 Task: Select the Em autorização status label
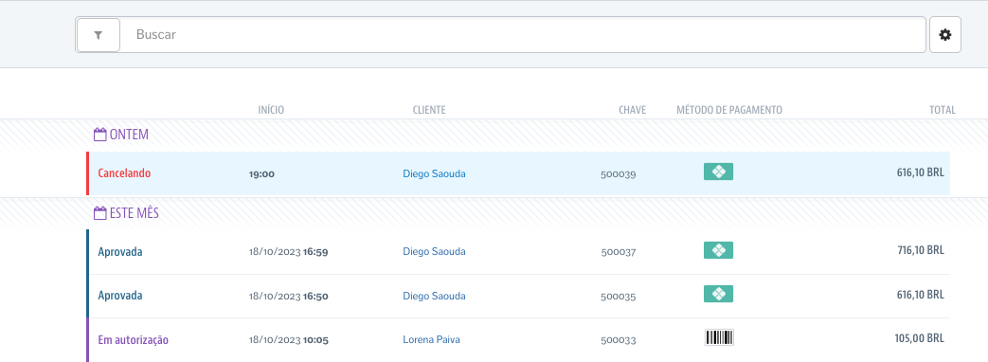coord(133,340)
